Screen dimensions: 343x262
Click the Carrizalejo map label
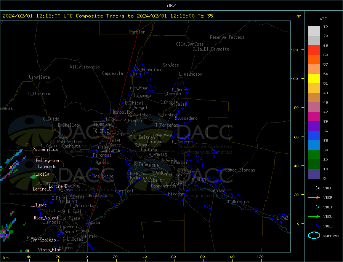43,240
